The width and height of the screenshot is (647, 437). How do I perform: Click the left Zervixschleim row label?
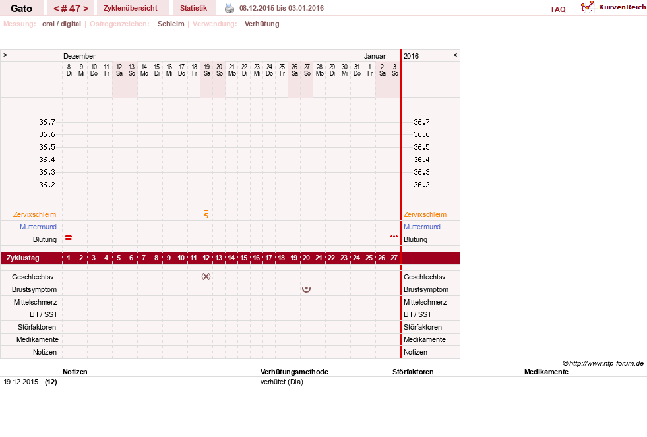(35, 214)
